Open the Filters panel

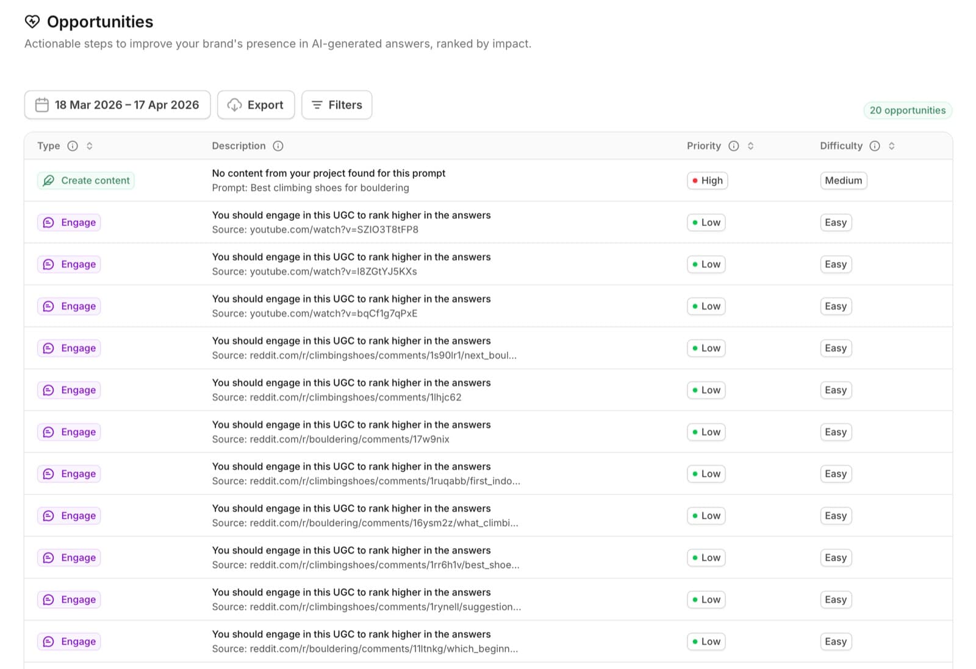pos(337,104)
